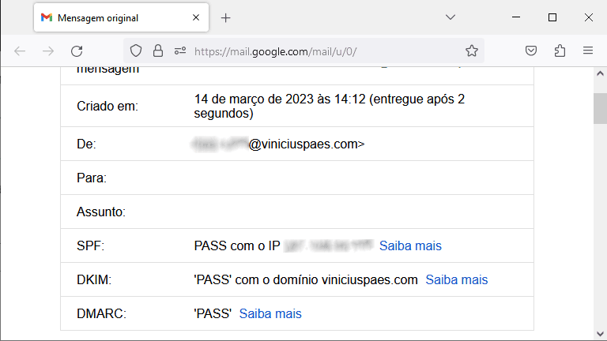Screen dimensions: 607x341
Task: Click the forward navigation arrow
Action: click(48, 51)
